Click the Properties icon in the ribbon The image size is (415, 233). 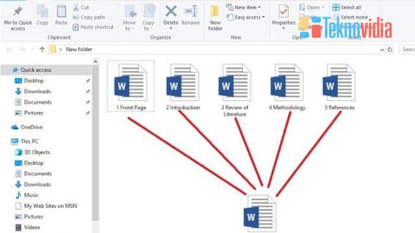tap(283, 12)
